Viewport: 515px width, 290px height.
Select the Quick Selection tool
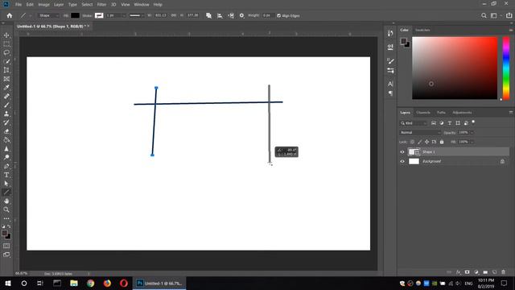(x=6, y=61)
